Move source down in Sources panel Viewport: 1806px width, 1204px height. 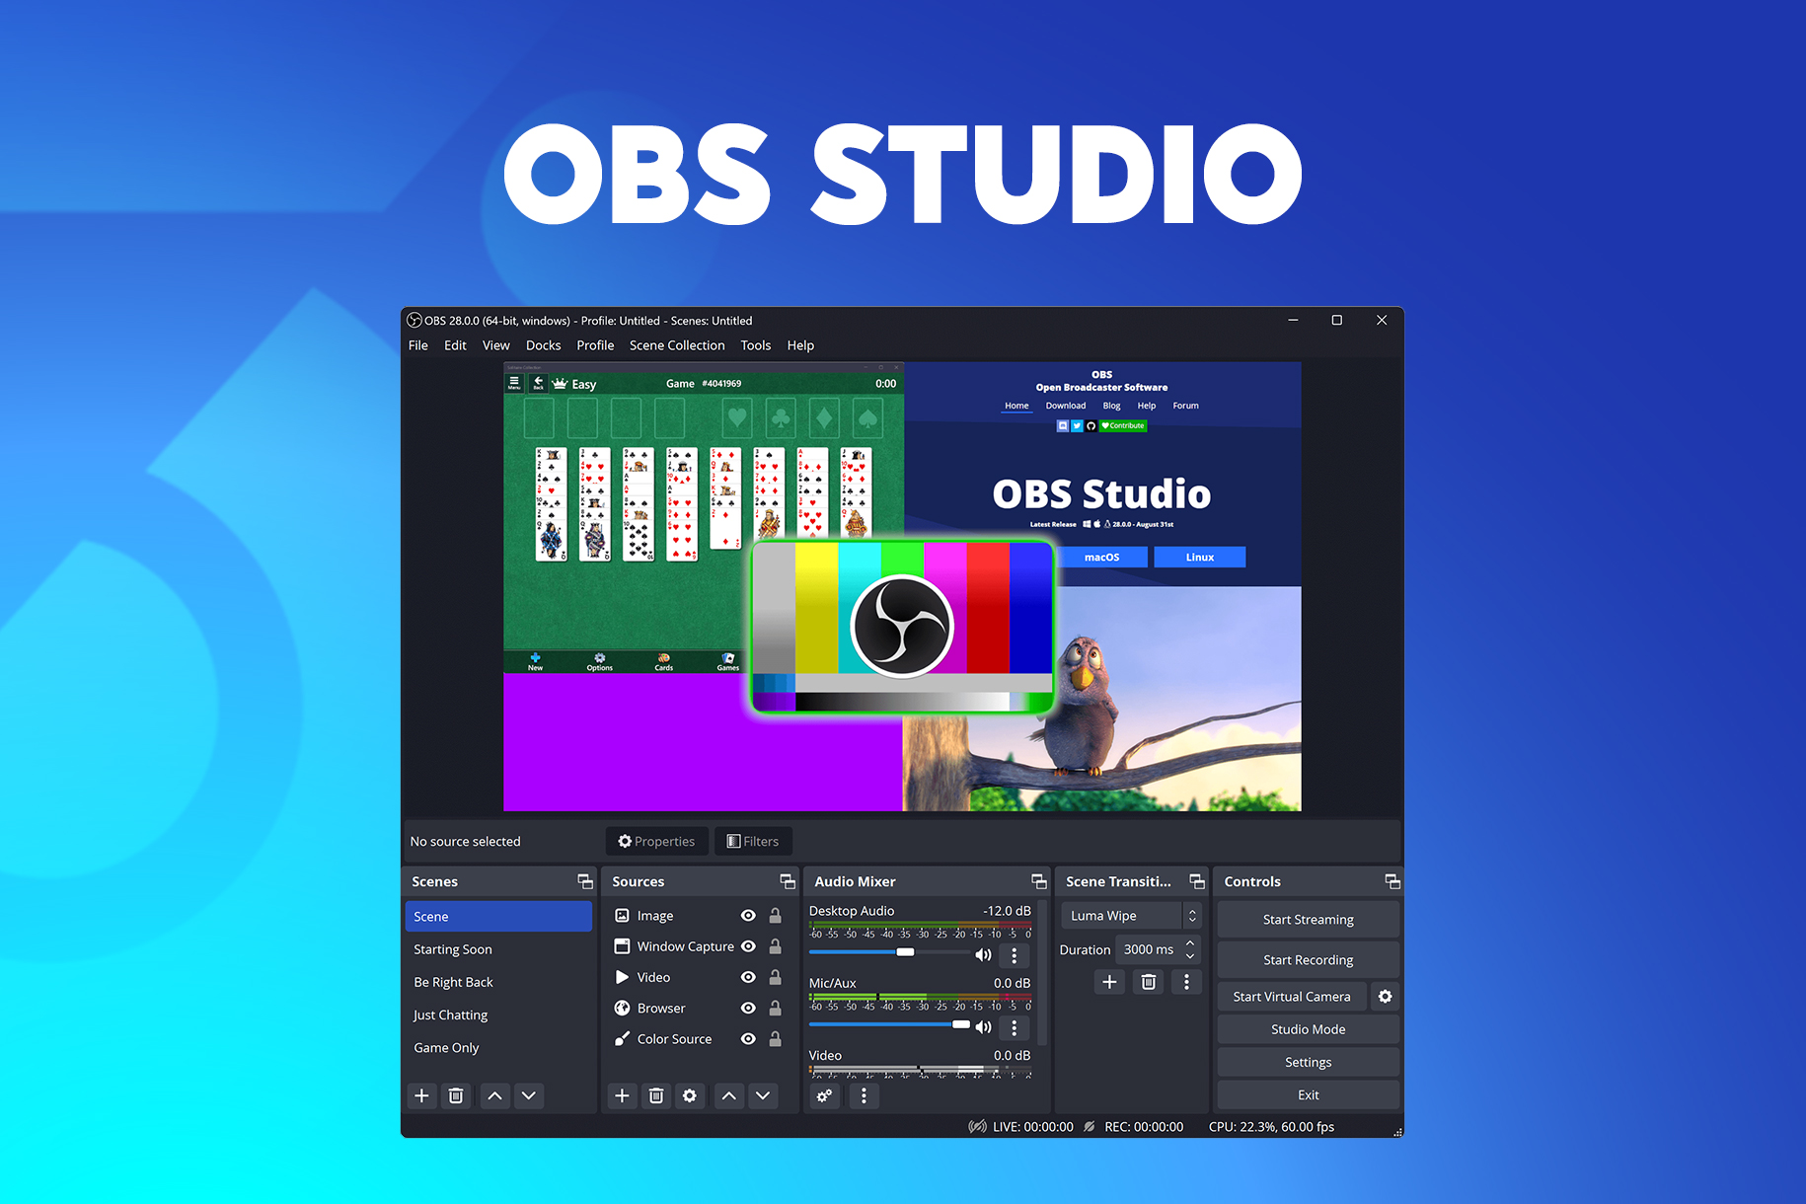(x=763, y=1095)
